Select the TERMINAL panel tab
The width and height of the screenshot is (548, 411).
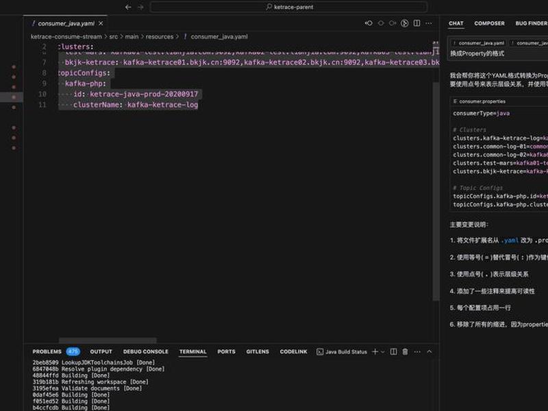coord(193,351)
